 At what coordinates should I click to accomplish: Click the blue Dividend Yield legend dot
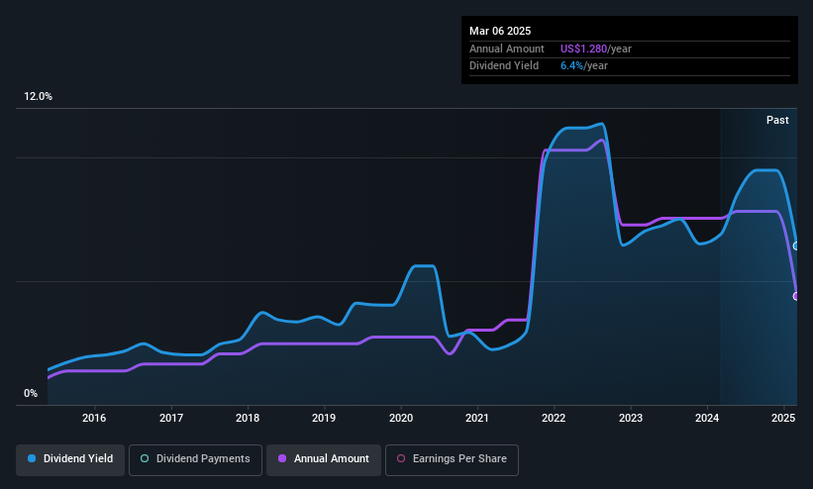32,459
